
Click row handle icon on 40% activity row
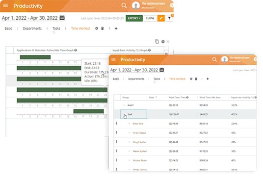coord(117,160)
